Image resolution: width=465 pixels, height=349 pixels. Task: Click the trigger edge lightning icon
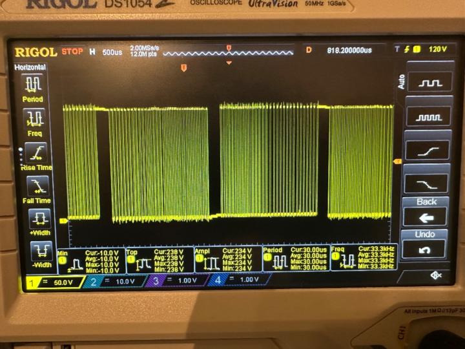(x=407, y=49)
